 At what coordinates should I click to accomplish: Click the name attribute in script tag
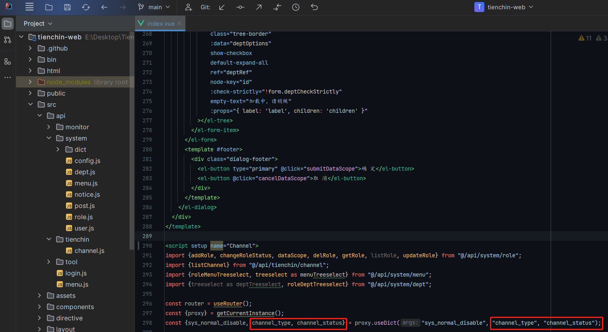coord(217,246)
